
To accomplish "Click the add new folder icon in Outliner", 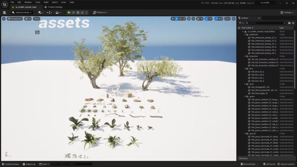I will pyautogui.click(x=289, y=23).
